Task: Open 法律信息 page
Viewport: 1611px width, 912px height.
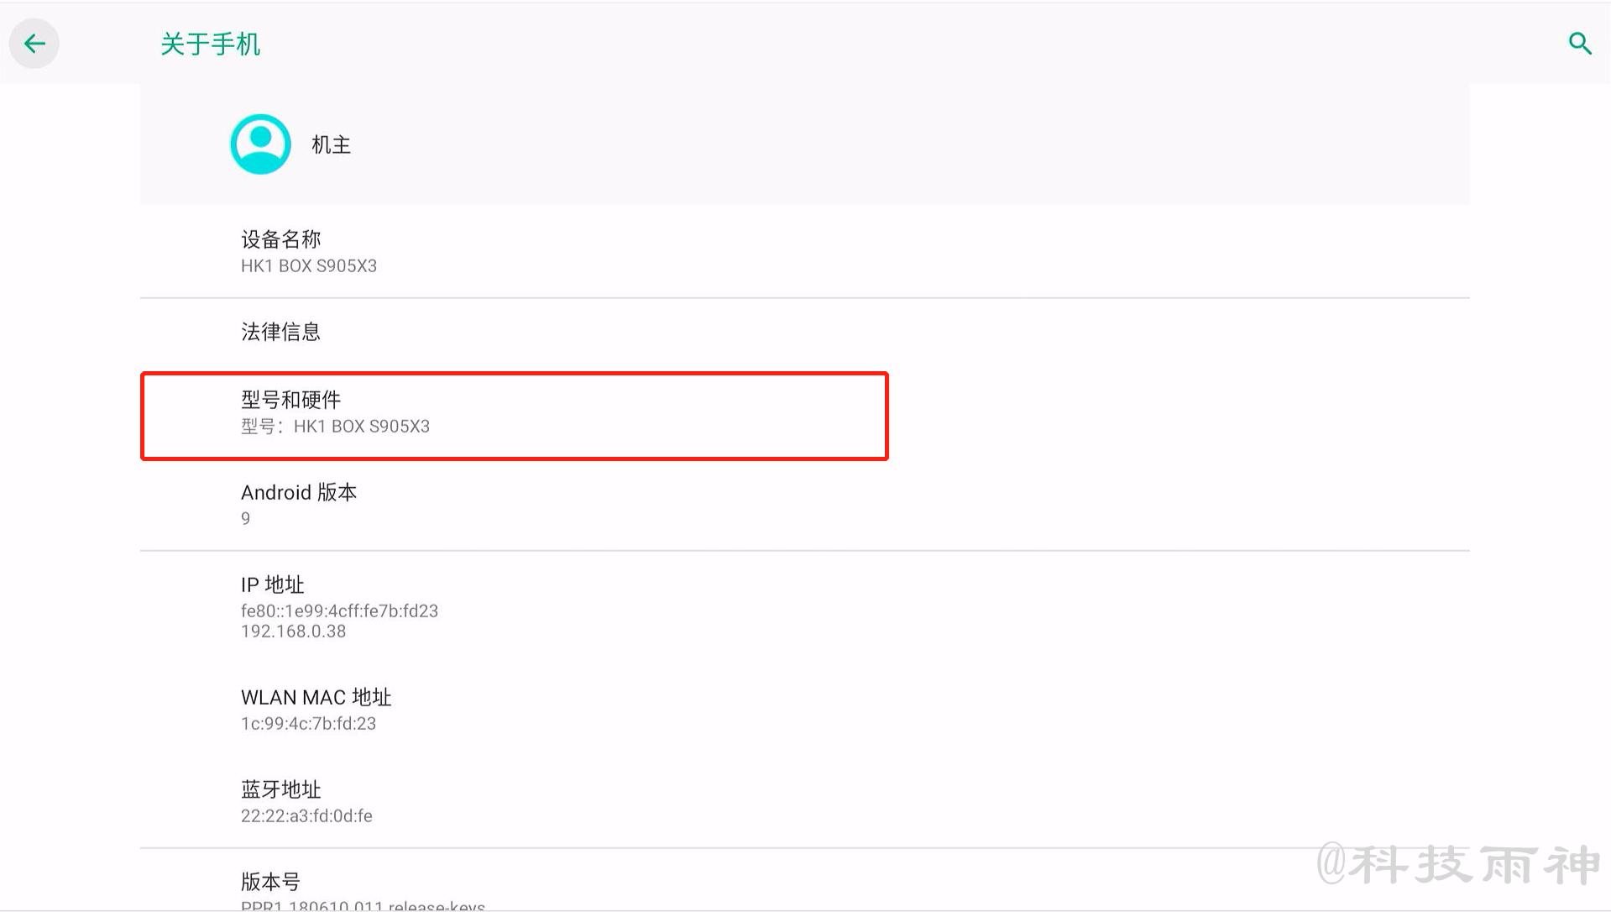Action: [x=804, y=332]
